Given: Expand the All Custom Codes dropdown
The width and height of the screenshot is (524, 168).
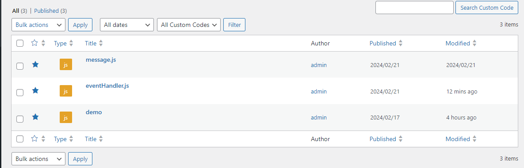Looking at the screenshot, I should pyautogui.click(x=189, y=25).
